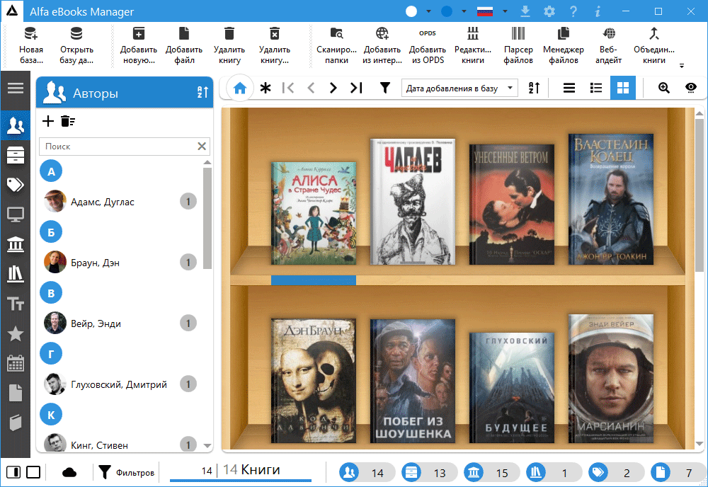Switch to bookshelf grid view
The width and height of the screenshot is (708, 487).
(x=622, y=88)
